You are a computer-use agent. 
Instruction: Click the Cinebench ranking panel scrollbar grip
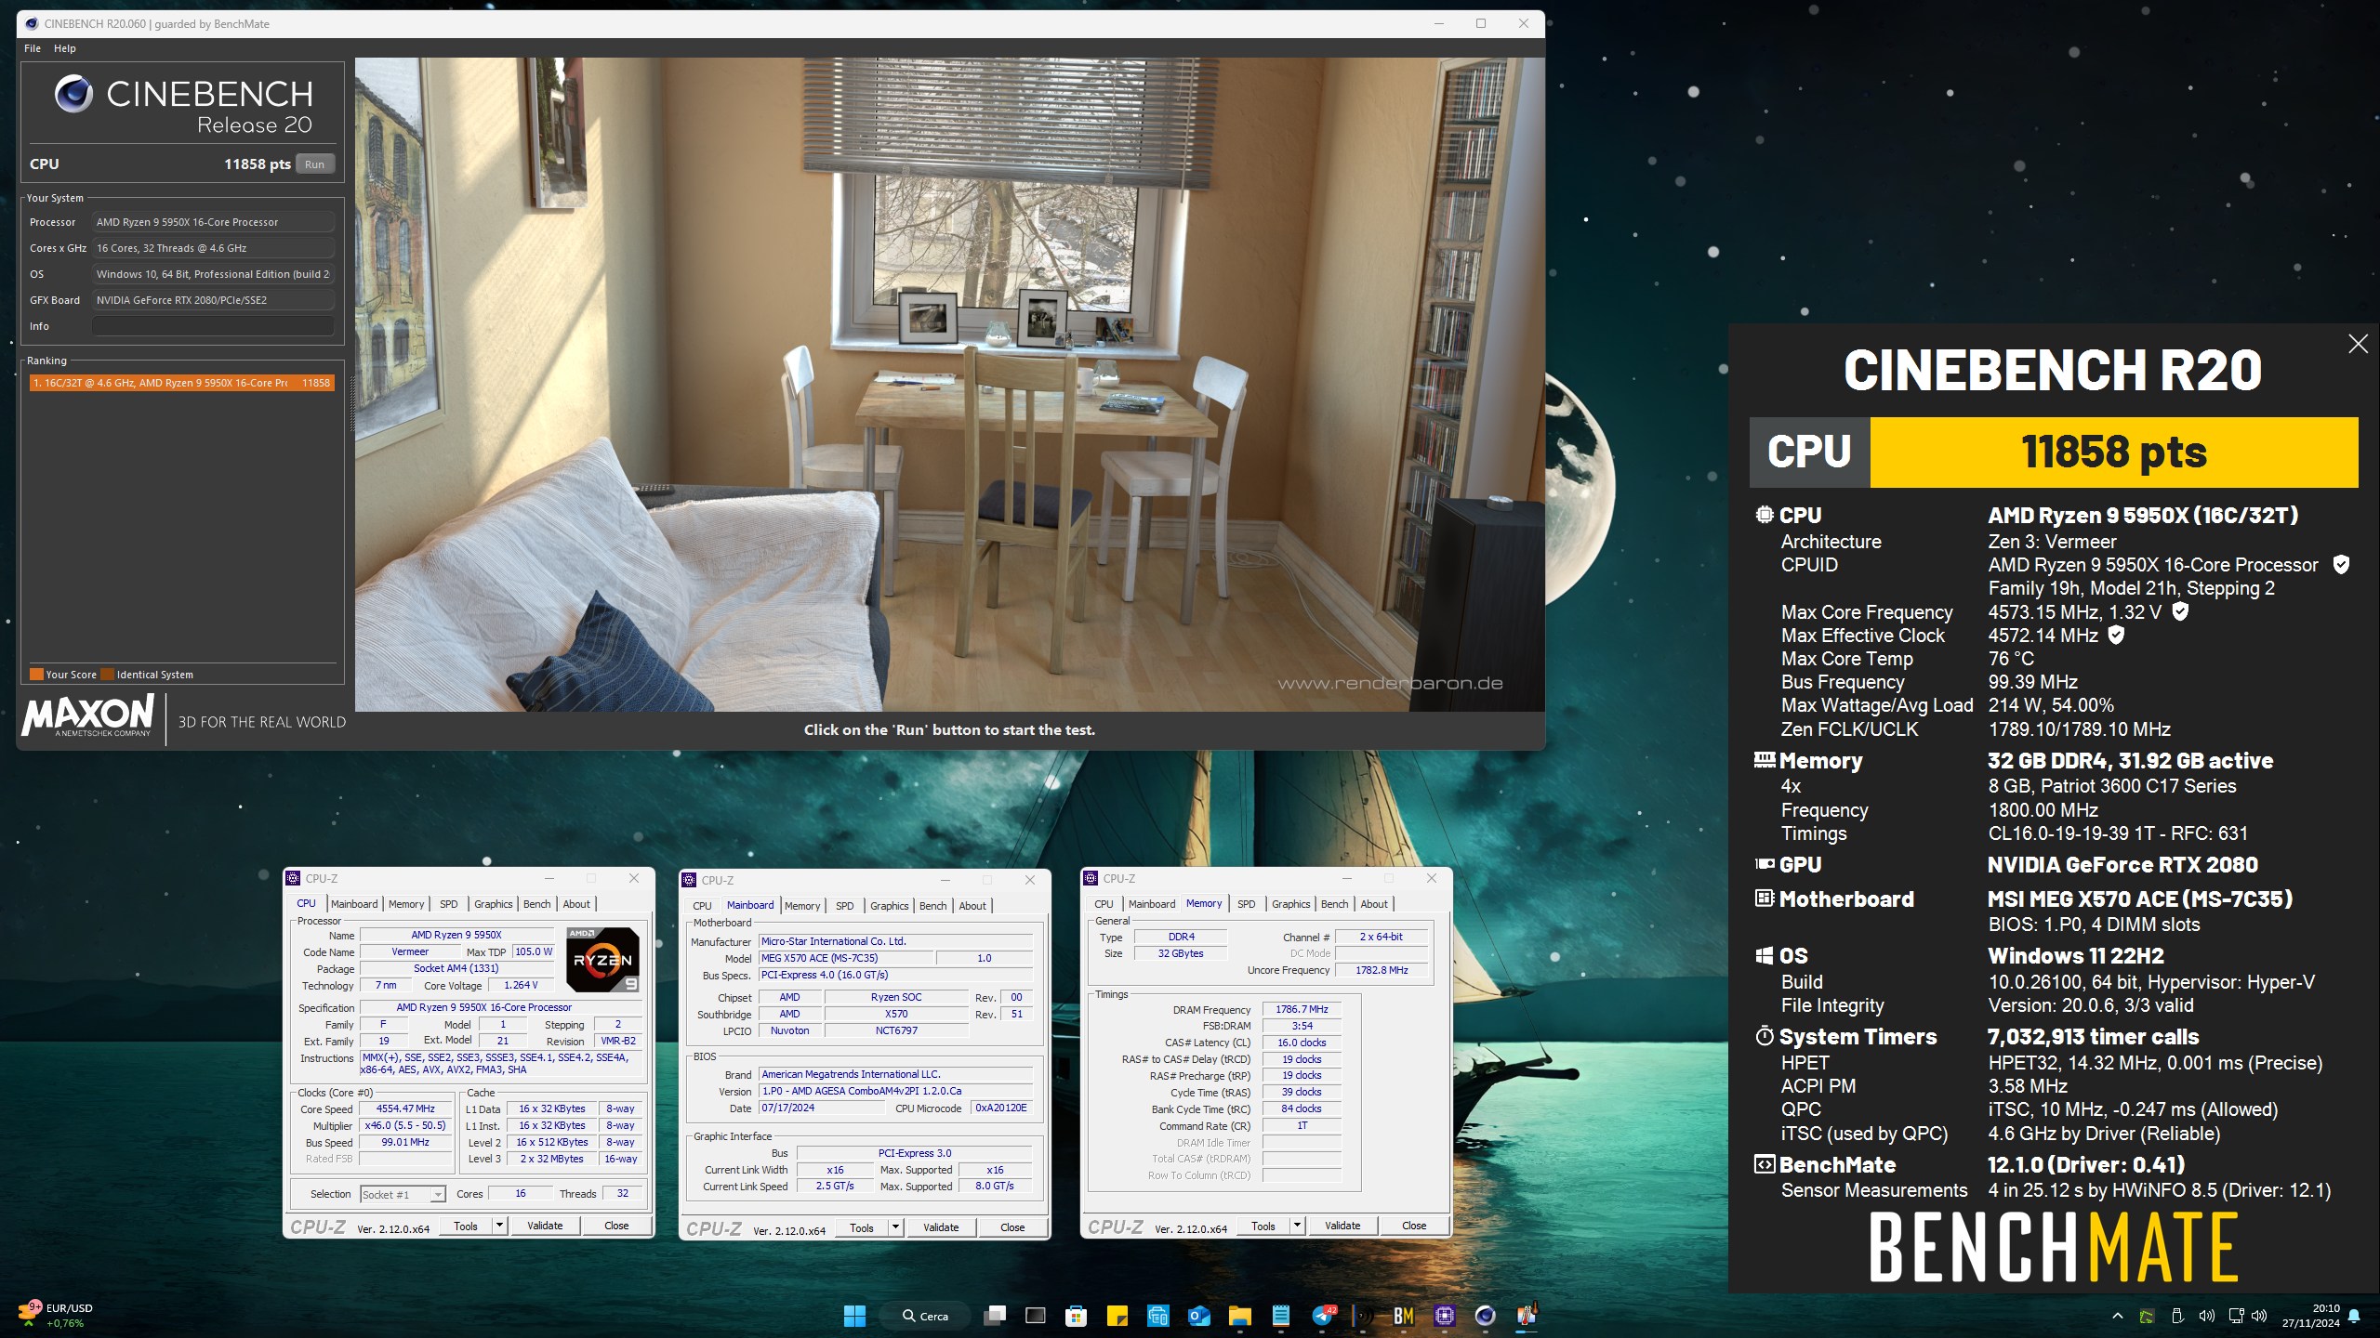click(351, 404)
